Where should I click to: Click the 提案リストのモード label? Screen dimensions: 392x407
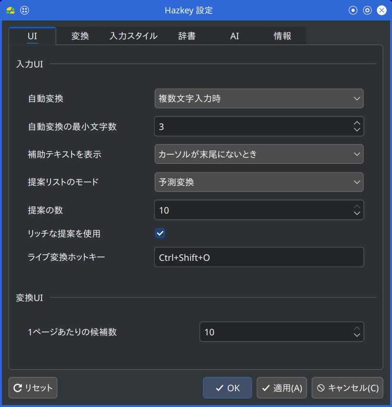64,182
